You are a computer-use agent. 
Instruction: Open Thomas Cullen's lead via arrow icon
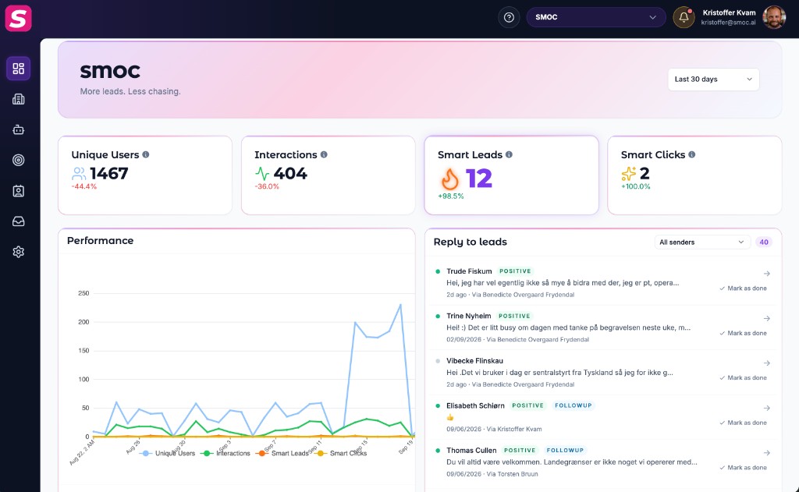coord(766,453)
